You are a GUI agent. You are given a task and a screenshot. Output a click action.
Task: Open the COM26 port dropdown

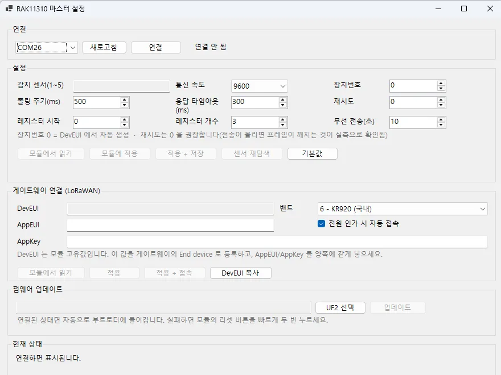[x=47, y=48]
